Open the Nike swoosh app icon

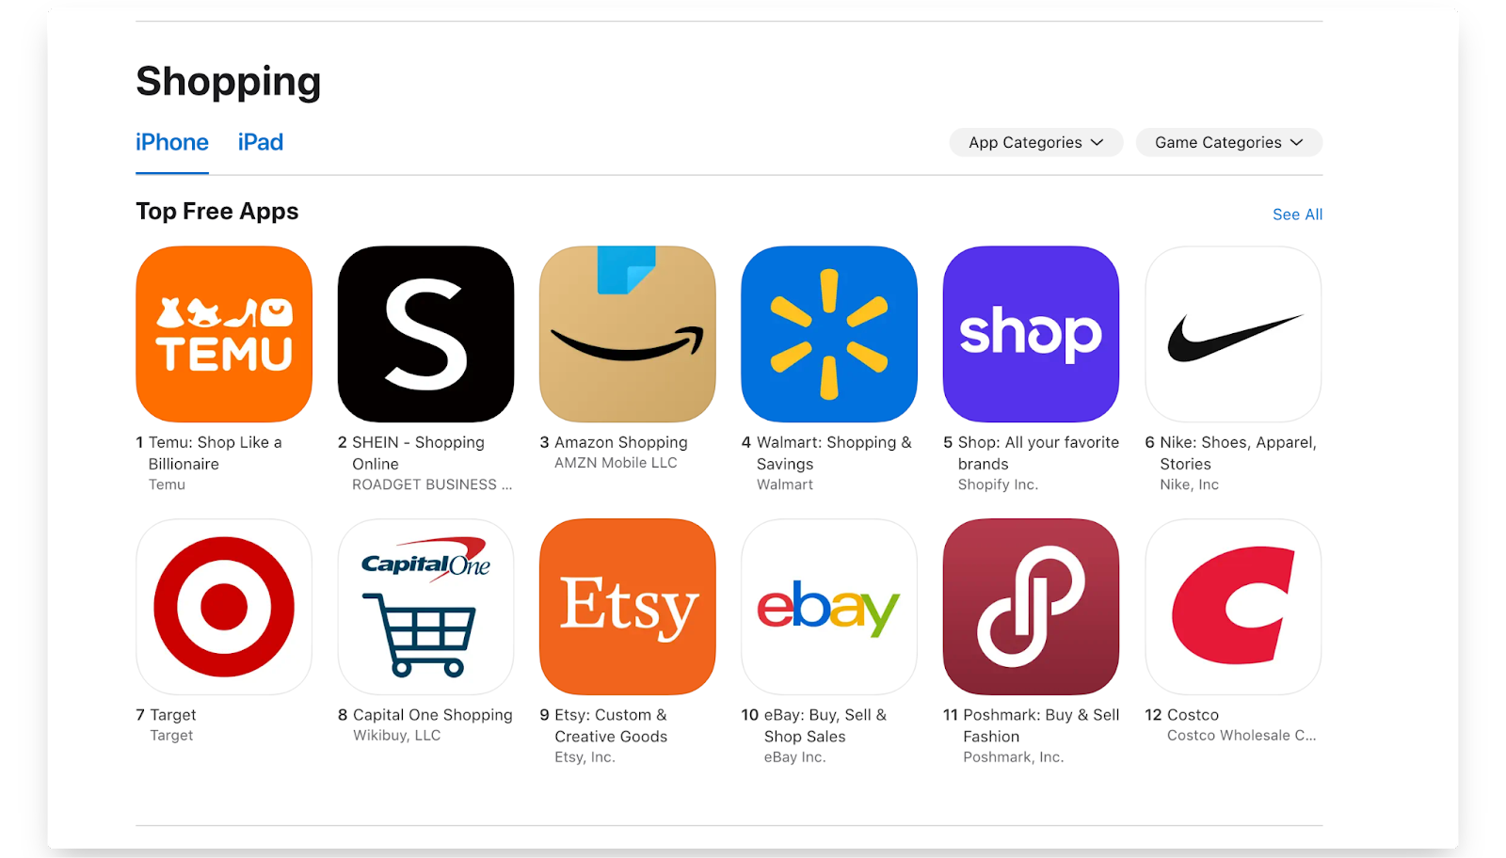(x=1233, y=334)
